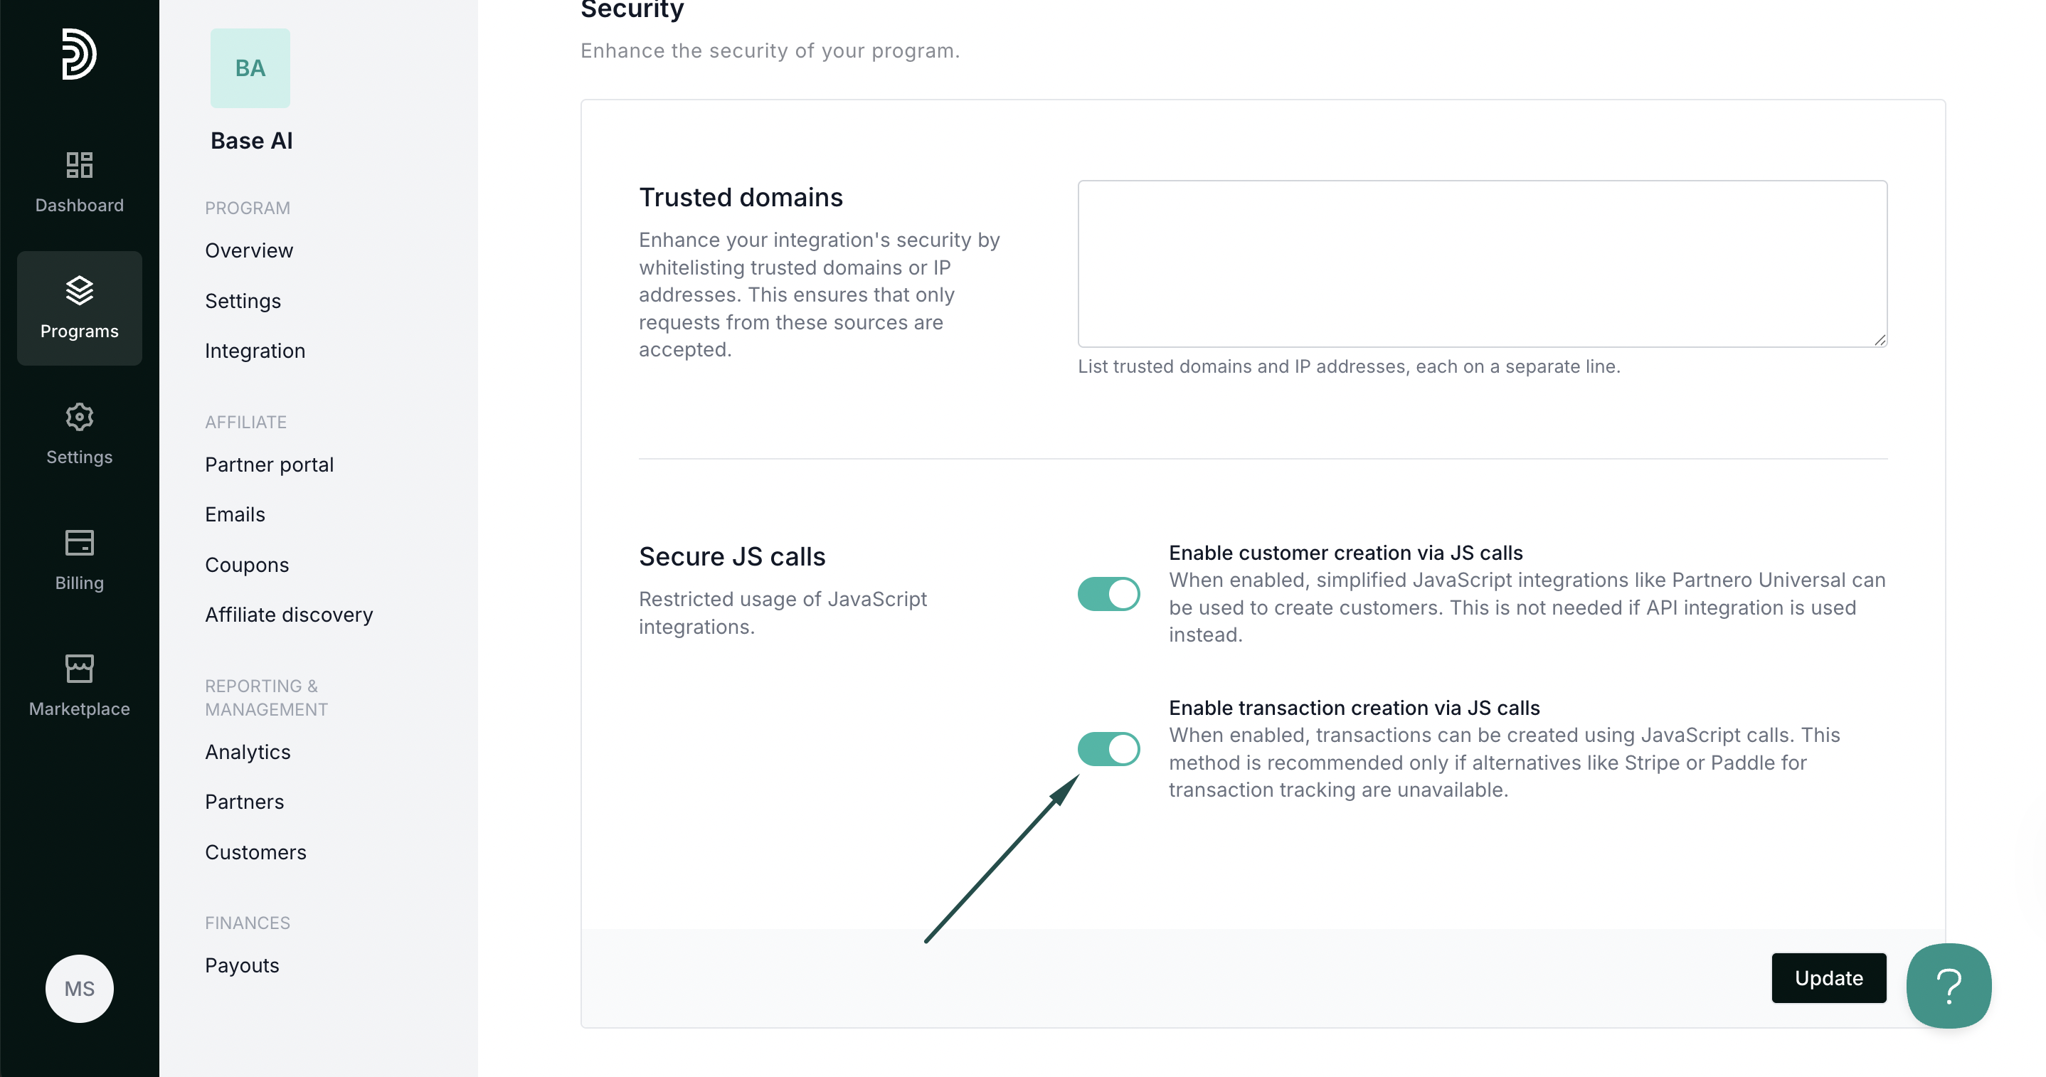Open Affiliate discovery page
Screen dimensions: 2046x1077
point(289,615)
